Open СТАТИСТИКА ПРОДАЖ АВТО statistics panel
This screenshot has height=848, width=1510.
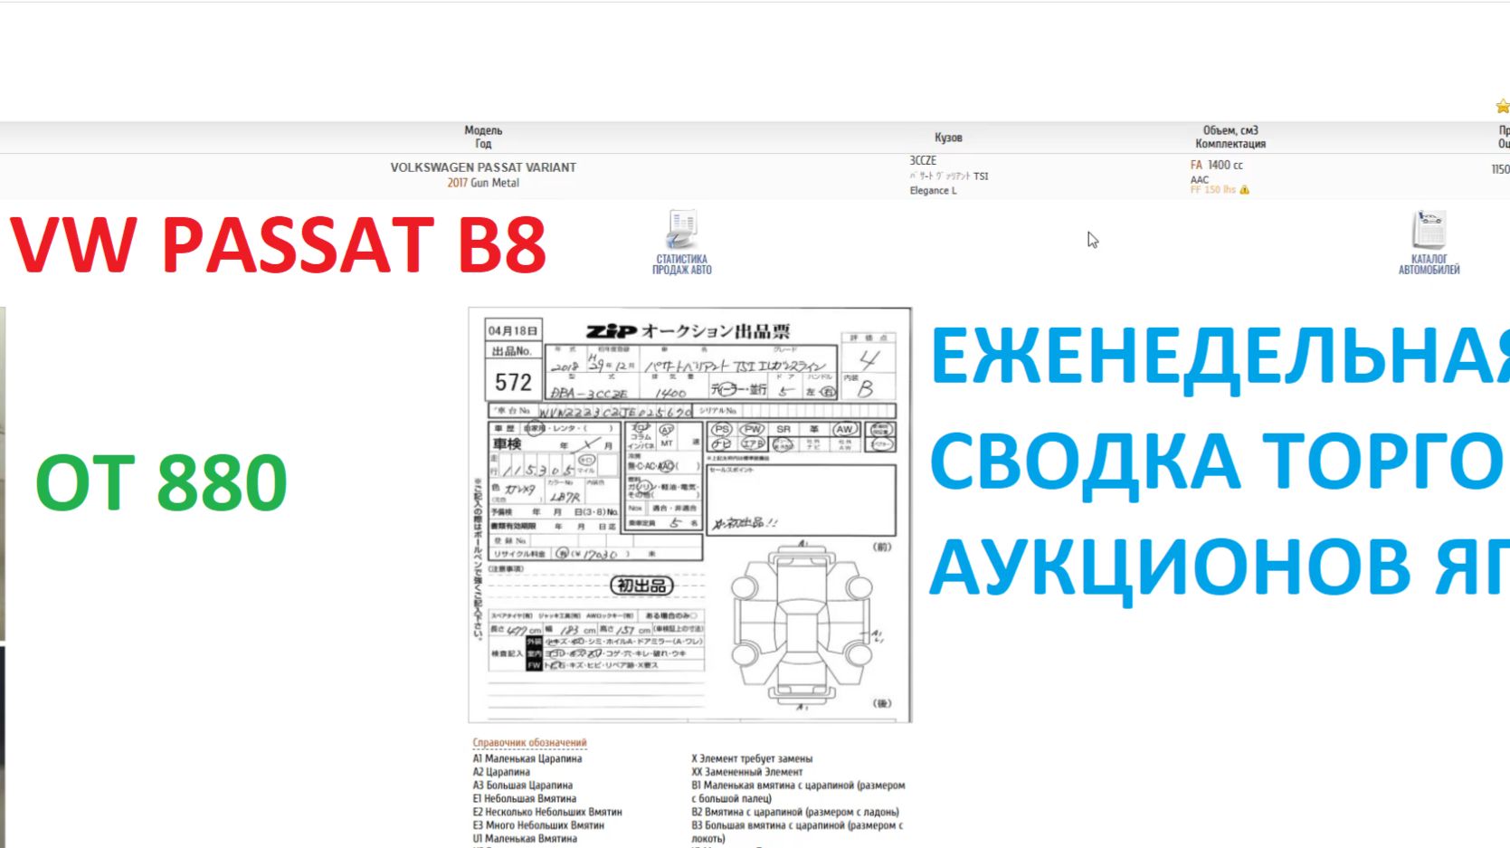coord(682,243)
